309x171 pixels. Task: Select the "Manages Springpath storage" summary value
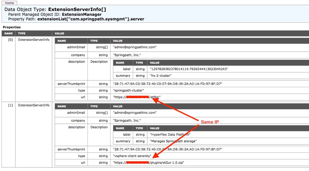173,141
